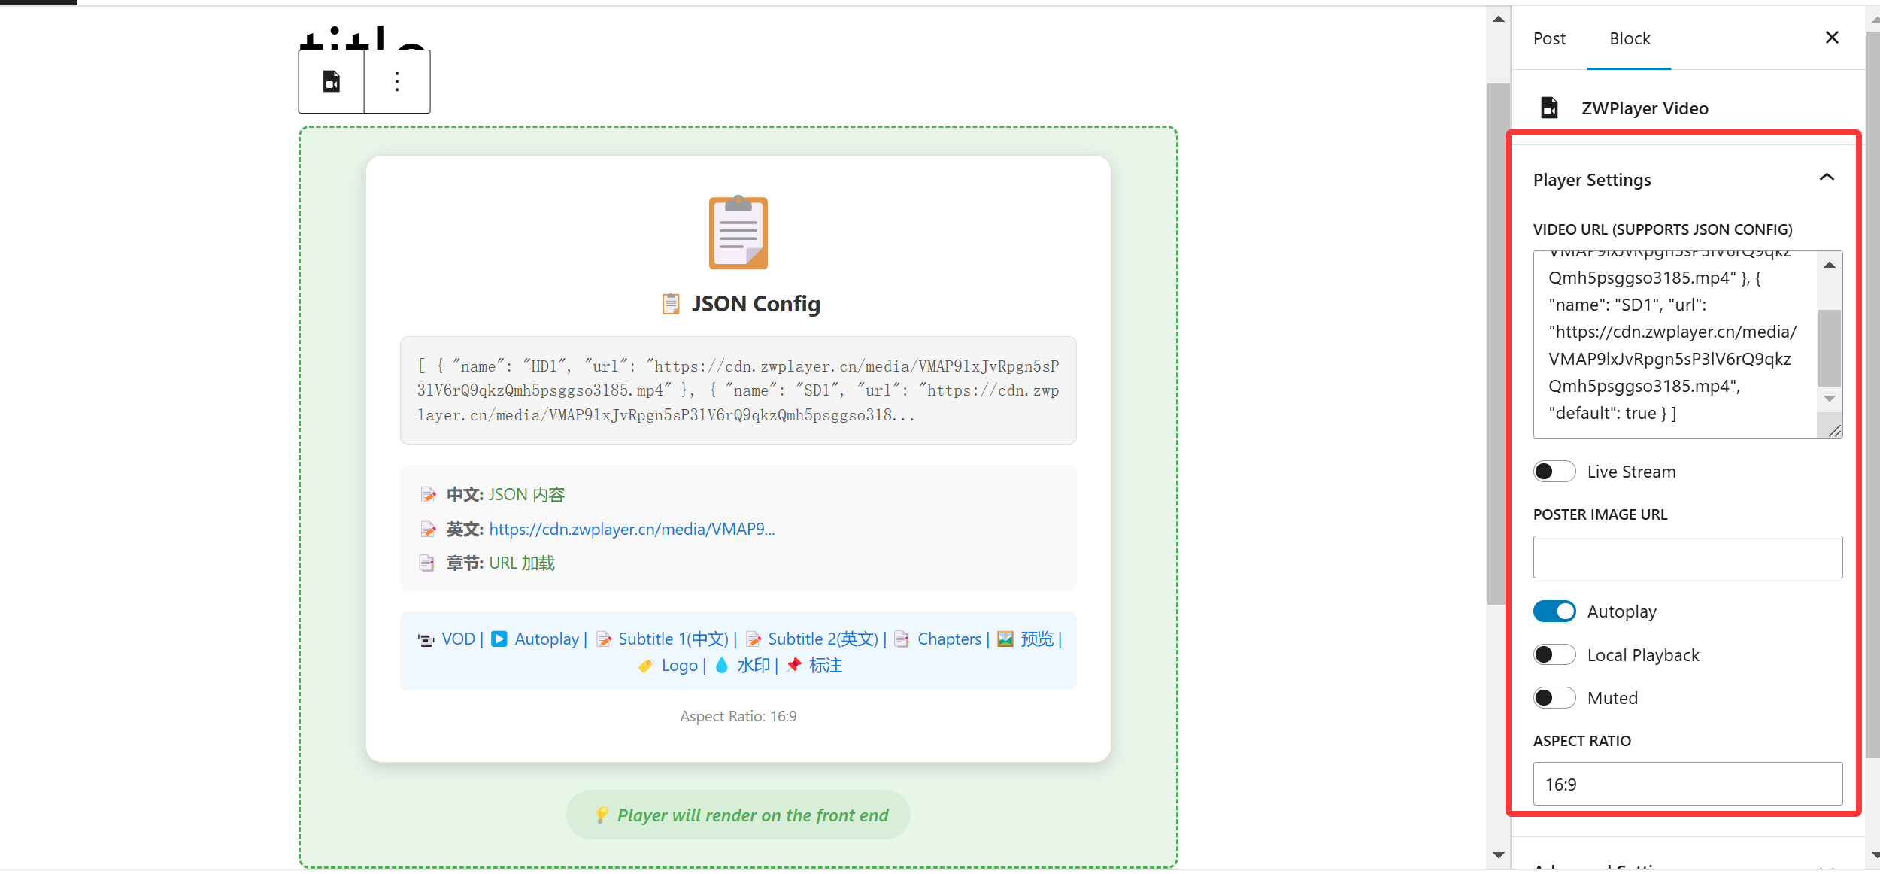Screen dimensions: 1880x874
Task: Click the 'ZWPlayer Video' block title text
Action: pos(1645,108)
